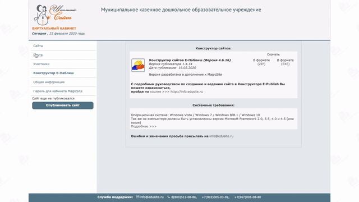Viewport: 359px width, 202px height.
Task: Click the phone icon in support footer
Action: click(169, 197)
